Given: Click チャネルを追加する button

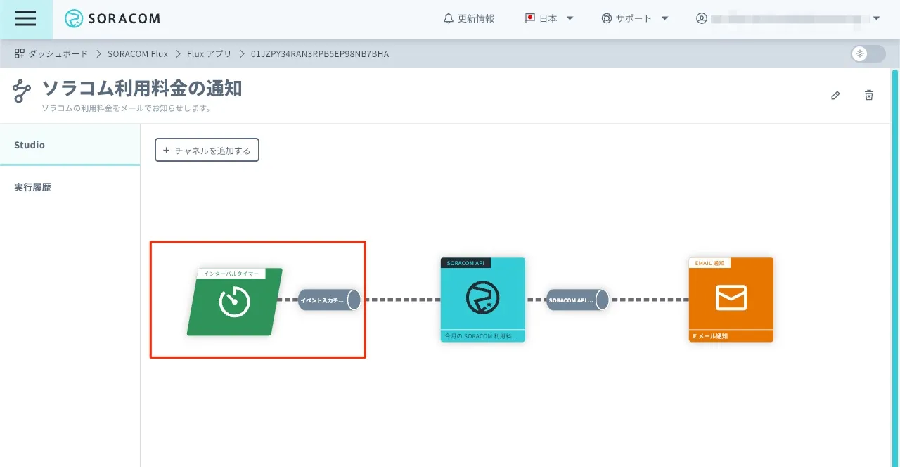Looking at the screenshot, I should (x=207, y=151).
